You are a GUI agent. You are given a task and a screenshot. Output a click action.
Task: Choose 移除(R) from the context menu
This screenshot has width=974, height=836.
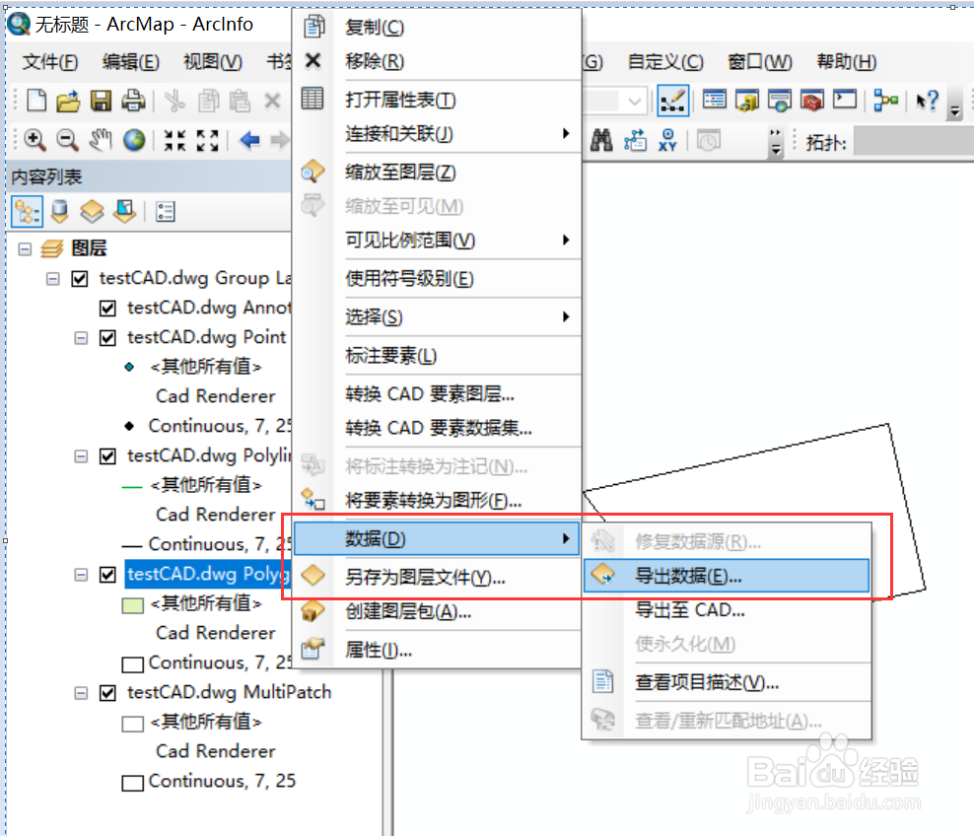point(437,61)
